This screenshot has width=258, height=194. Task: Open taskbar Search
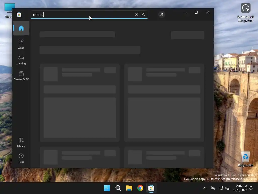tap(118, 188)
